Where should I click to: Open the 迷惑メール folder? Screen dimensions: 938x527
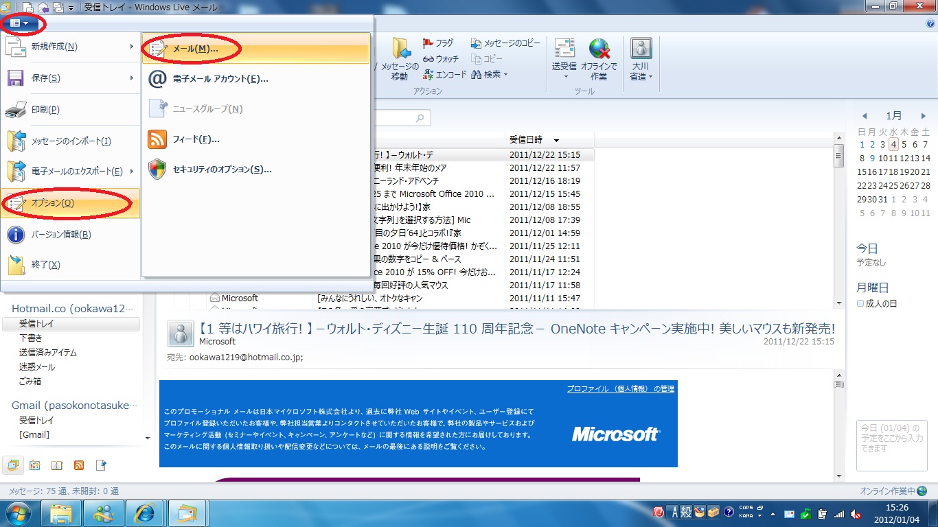(37, 367)
